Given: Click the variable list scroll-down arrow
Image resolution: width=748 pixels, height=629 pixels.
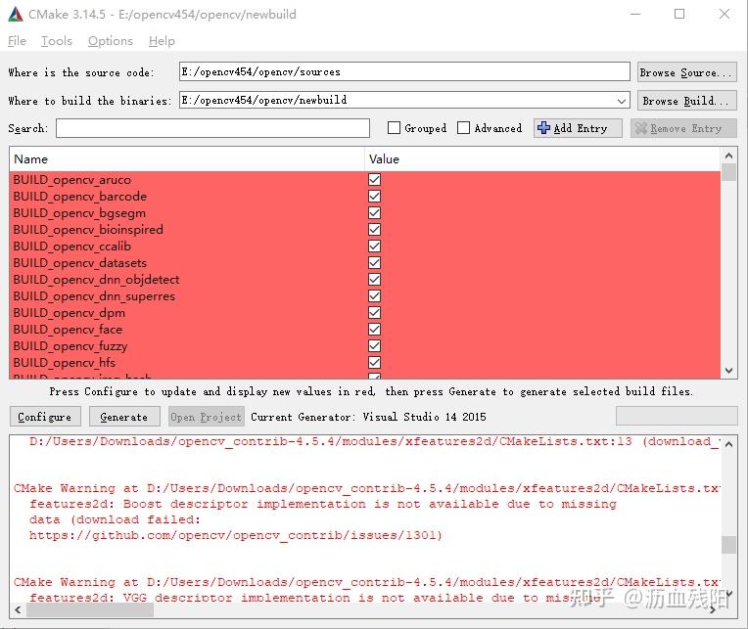Looking at the screenshot, I should pyautogui.click(x=728, y=370).
